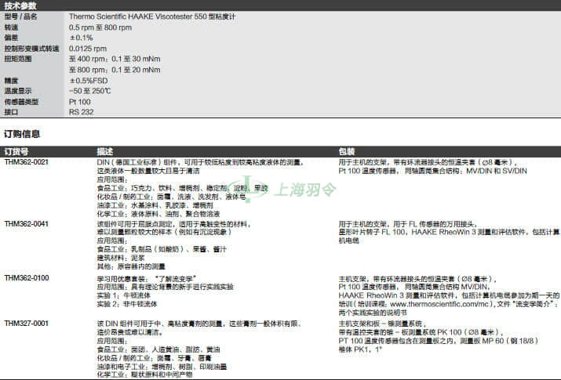This screenshot has height=380, width=561.
Task: Click the 两个实践实验的说明书 line
Action: point(373,313)
